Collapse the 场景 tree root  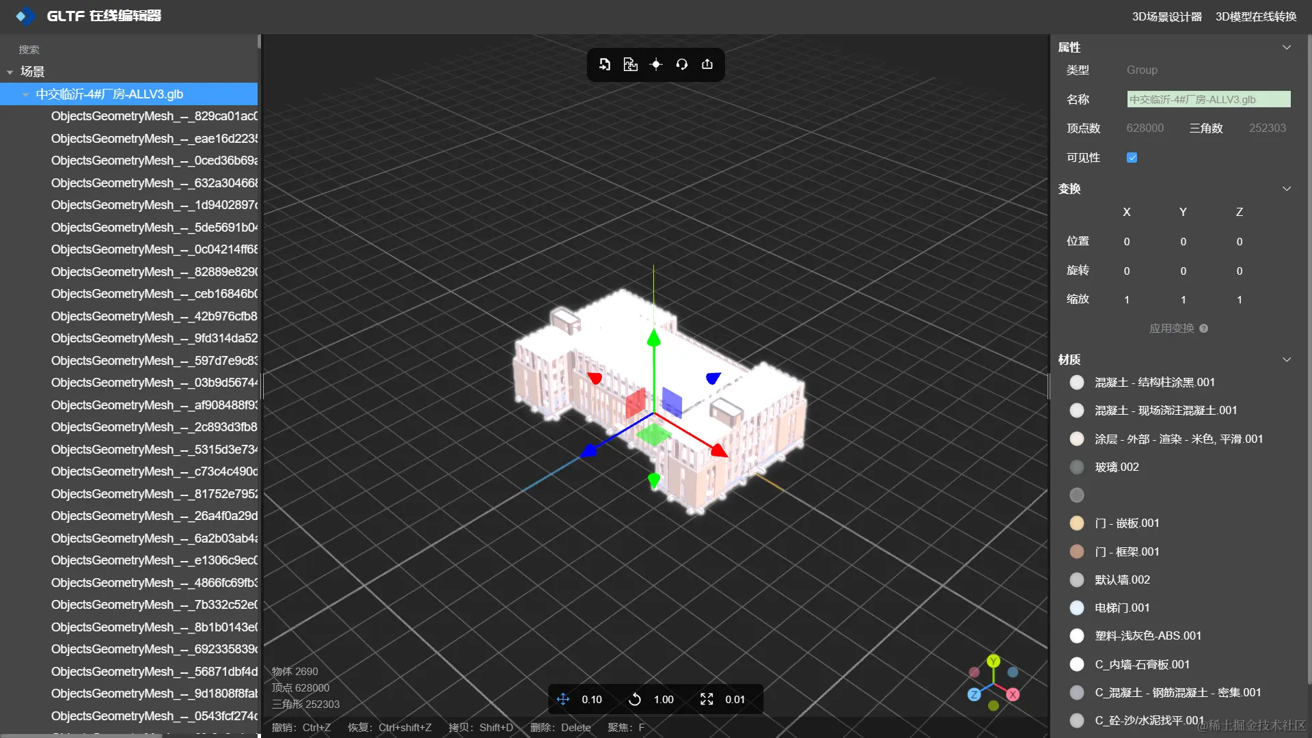click(10, 72)
